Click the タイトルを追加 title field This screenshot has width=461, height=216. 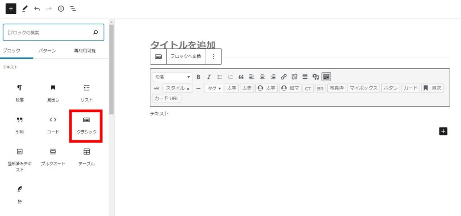[x=183, y=45]
